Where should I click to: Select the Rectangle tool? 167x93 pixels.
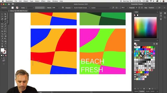coord(2,24)
